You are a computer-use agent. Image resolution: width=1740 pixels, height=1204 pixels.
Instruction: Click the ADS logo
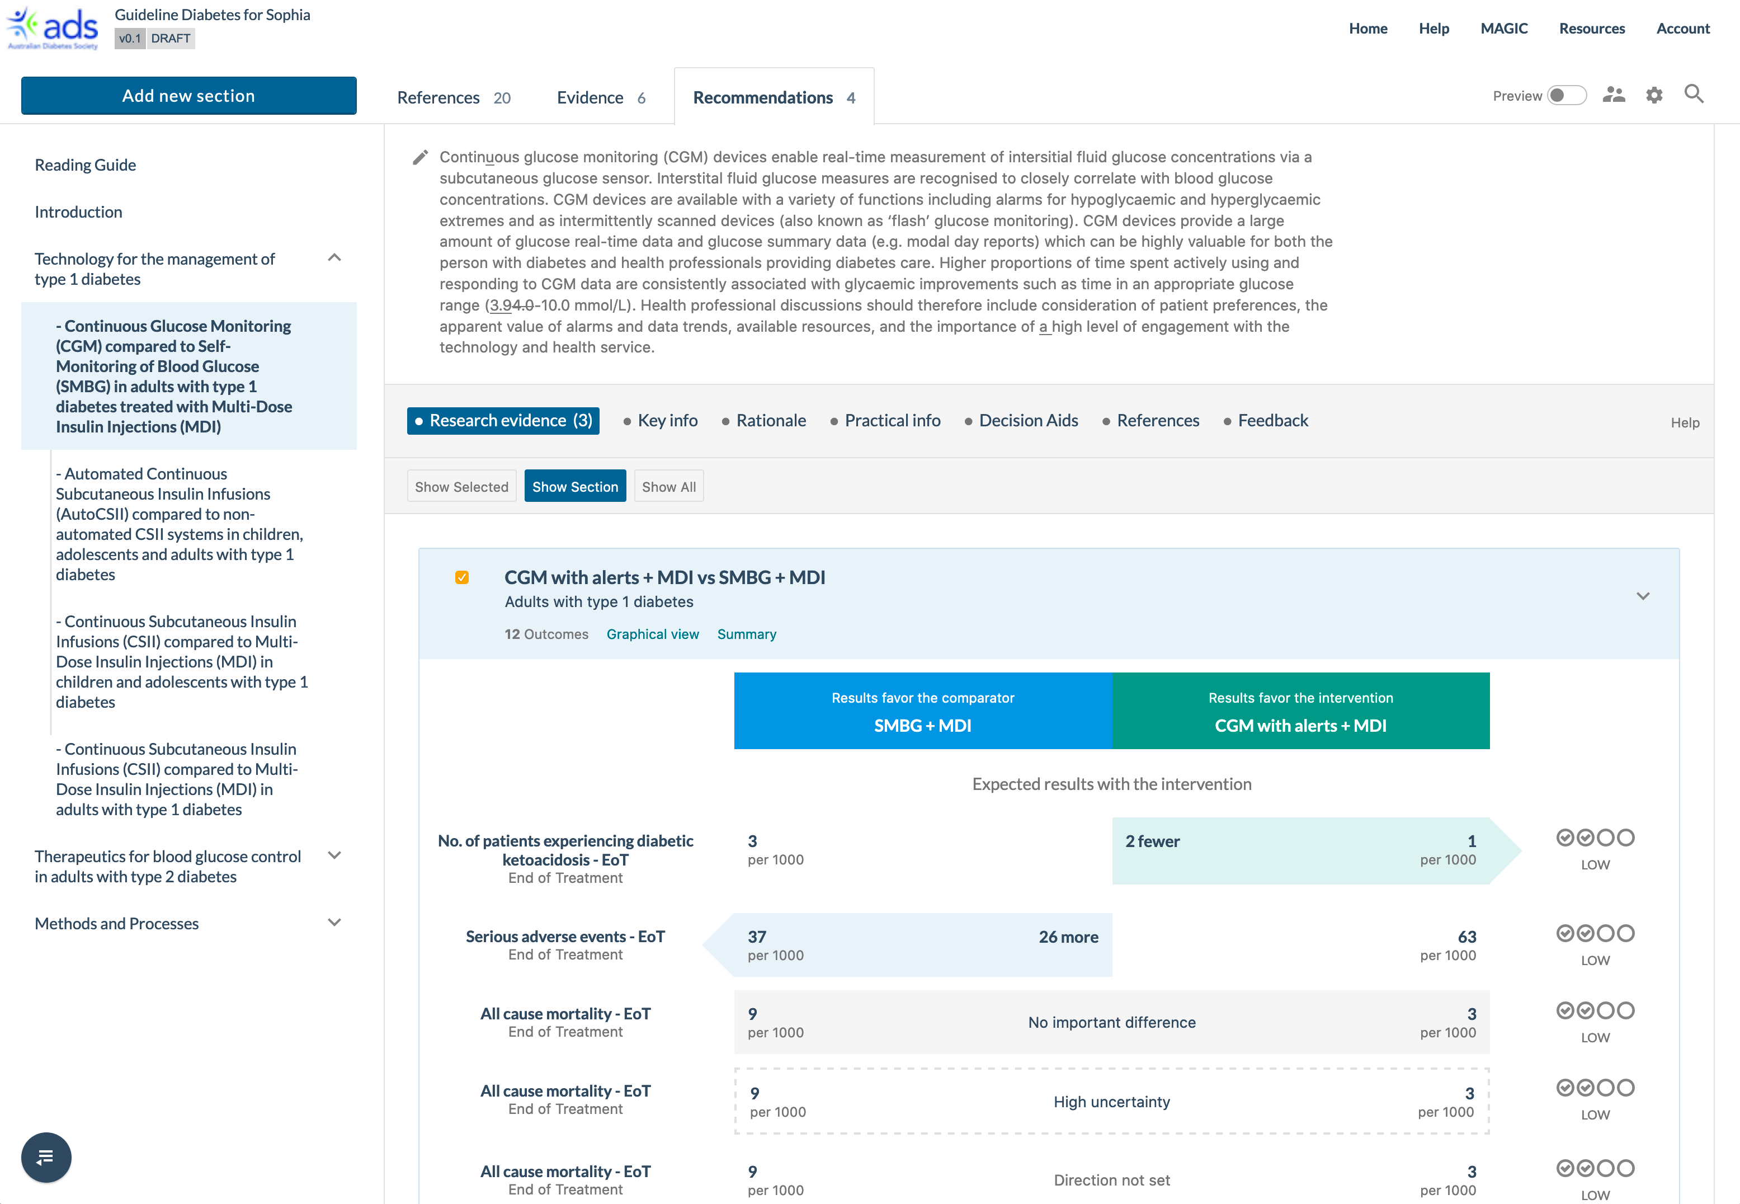pyautogui.click(x=53, y=28)
